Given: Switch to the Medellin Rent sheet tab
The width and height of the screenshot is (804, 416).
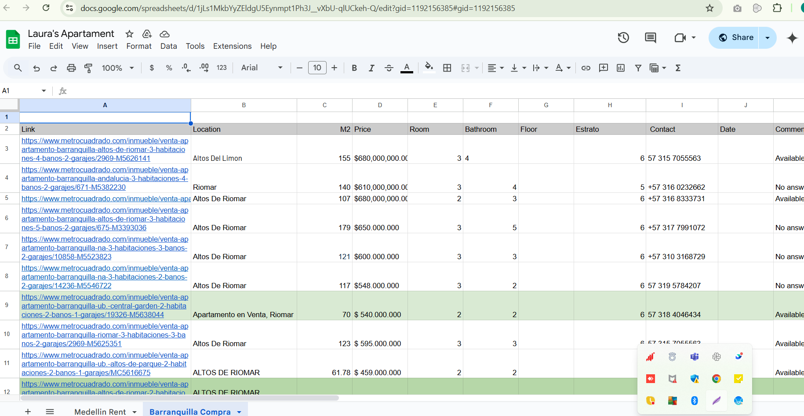Looking at the screenshot, I should [100, 412].
